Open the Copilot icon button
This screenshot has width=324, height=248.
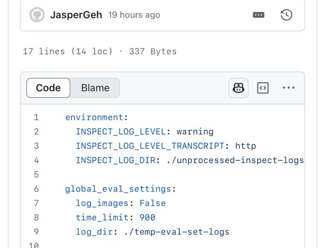tap(239, 88)
